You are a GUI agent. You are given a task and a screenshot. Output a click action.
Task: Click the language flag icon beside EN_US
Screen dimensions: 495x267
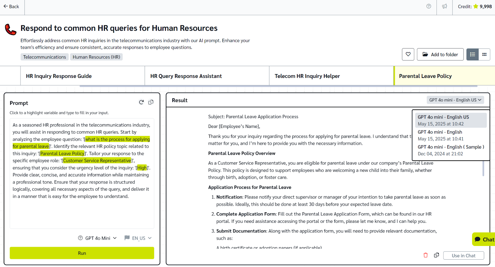[x=127, y=238]
